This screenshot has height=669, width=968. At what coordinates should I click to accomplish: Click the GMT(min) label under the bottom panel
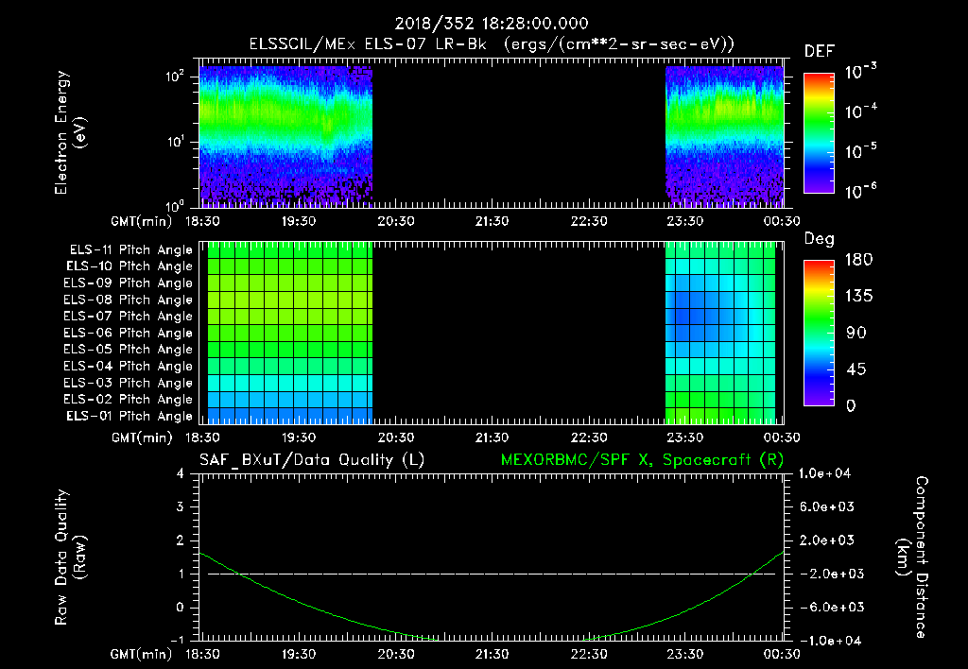click(x=142, y=654)
